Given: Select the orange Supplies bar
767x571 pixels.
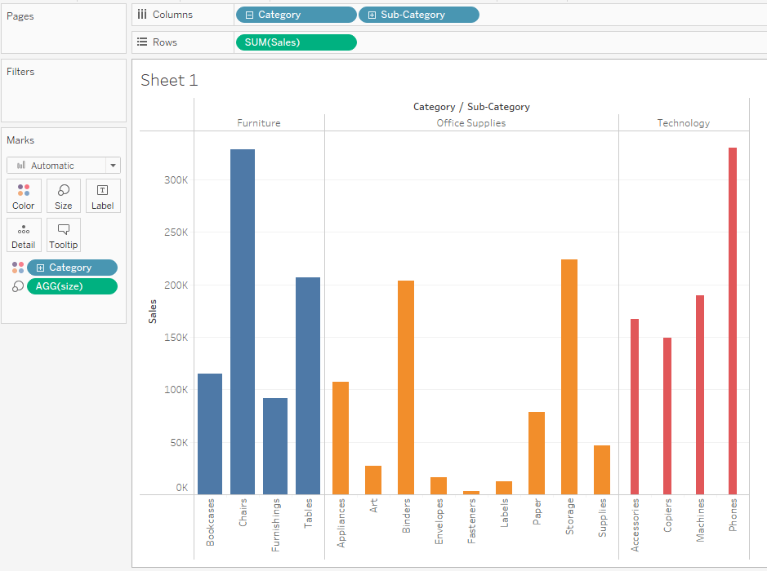Looking at the screenshot, I should pos(602,470).
